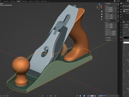Switch to the Game Logic workspace tab

pyautogui.click(x=24, y=1)
